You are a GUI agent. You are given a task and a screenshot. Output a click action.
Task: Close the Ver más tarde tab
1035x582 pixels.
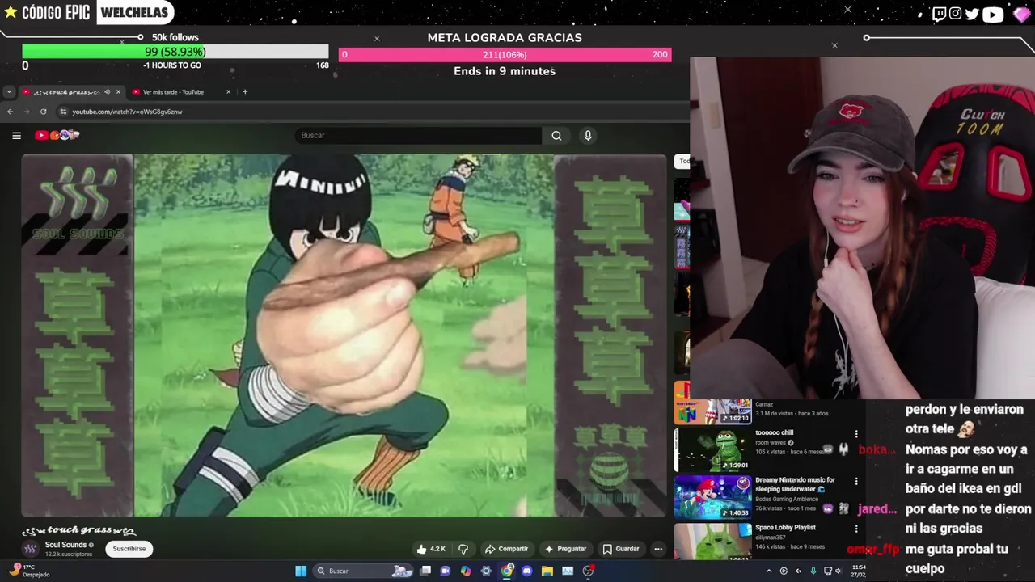click(x=228, y=91)
